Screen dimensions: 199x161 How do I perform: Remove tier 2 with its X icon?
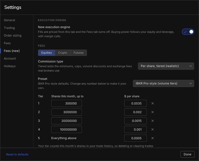pos(153,112)
